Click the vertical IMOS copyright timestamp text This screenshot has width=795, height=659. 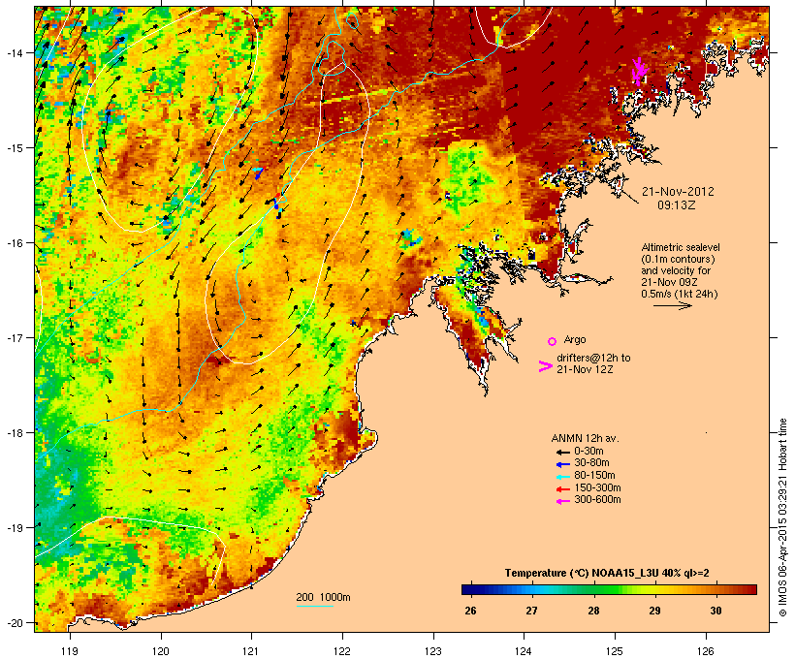coord(782,518)
